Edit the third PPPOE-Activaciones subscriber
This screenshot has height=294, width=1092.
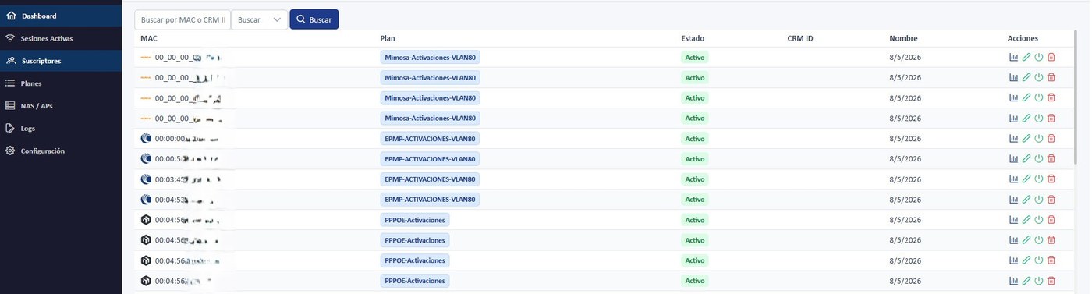point(1026,260)
